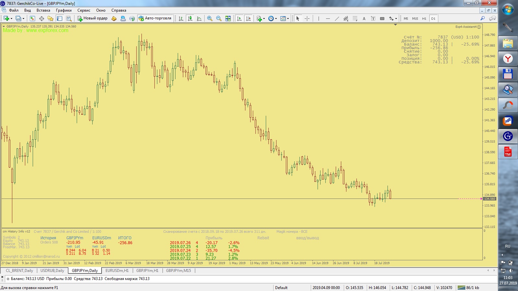This screenshot has height=291, width=518.
Task: Open Yandex browser from taskbar
Action: click(508, 59)
